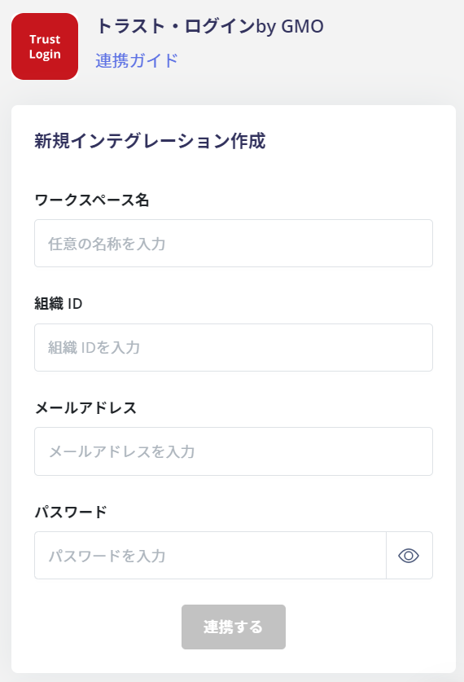The height and width of the screenshot is (682, 464).
Task: Click the 組織 ID field label
Action: click(59, 304)
